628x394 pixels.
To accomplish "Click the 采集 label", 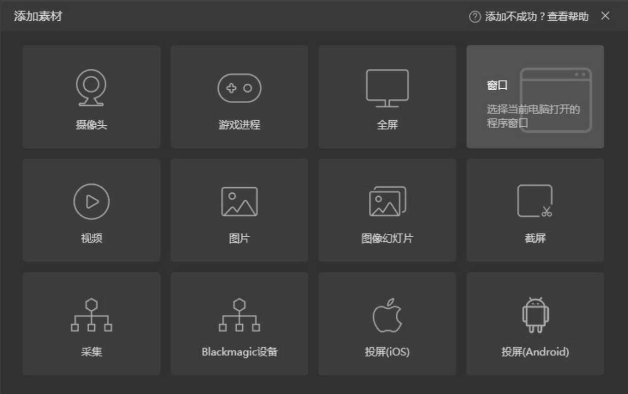I will pyautogui.click(x=91, y=352).
